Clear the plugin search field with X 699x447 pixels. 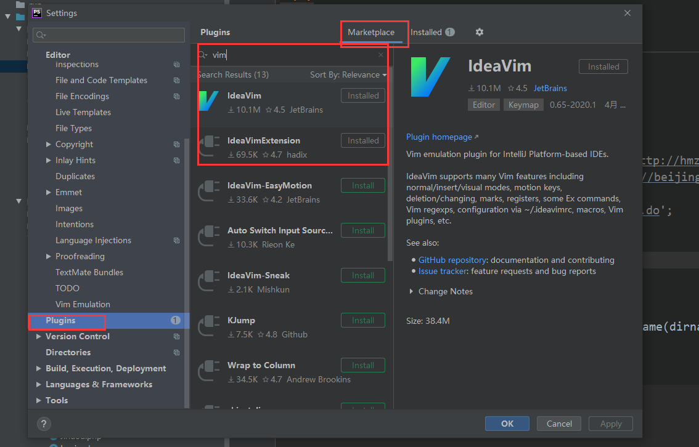[x=381, y=55]
